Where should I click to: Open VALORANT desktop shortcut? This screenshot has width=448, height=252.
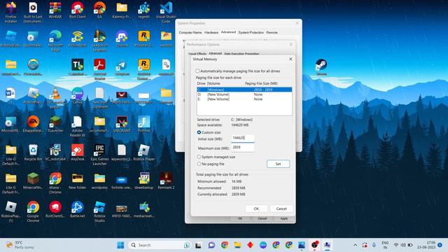(x=122, y=125)
